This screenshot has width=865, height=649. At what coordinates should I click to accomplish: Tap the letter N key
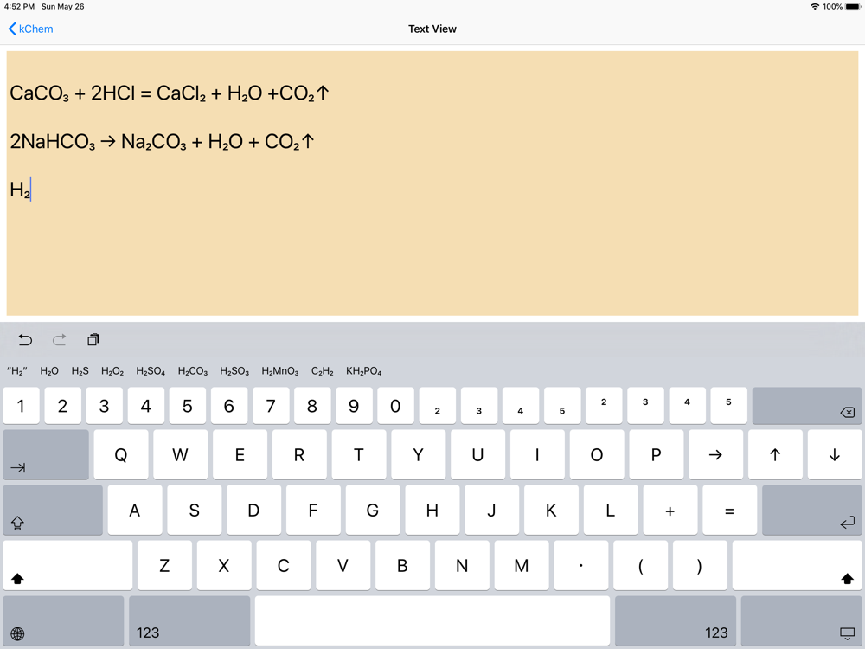click(462, 565)
